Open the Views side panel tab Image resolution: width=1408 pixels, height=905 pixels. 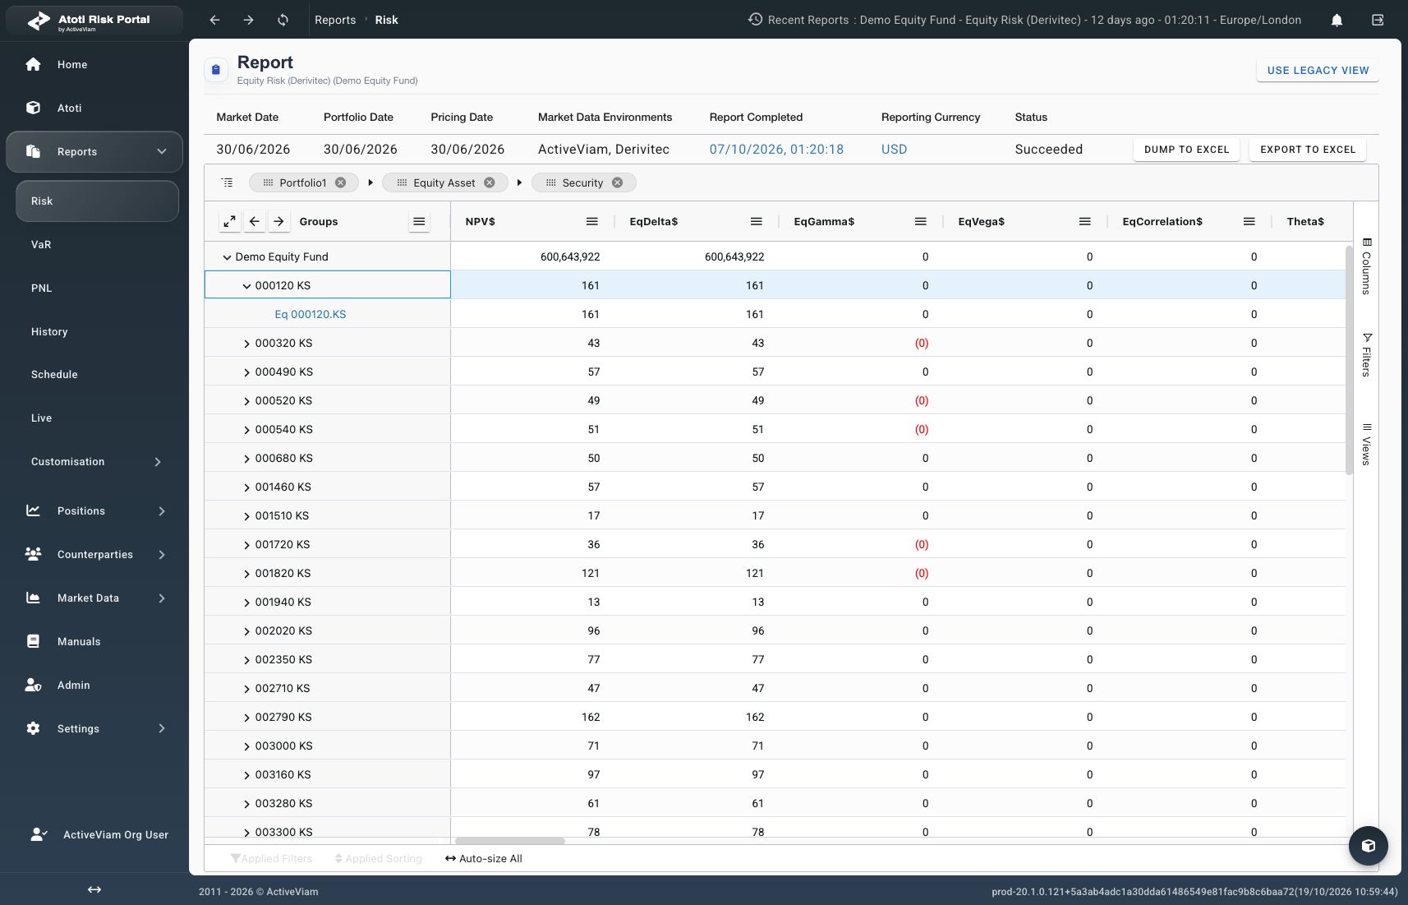click(1366, 444)
